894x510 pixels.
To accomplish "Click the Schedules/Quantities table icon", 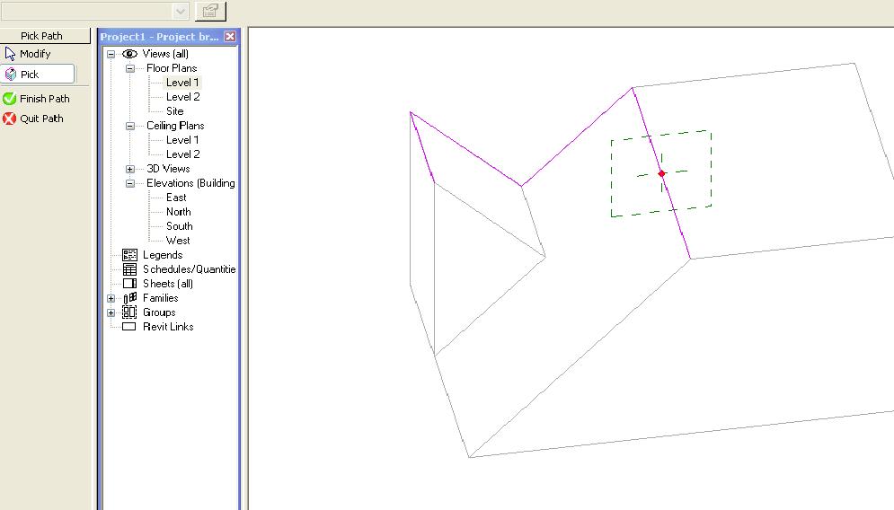I will [x=129, y=269].
